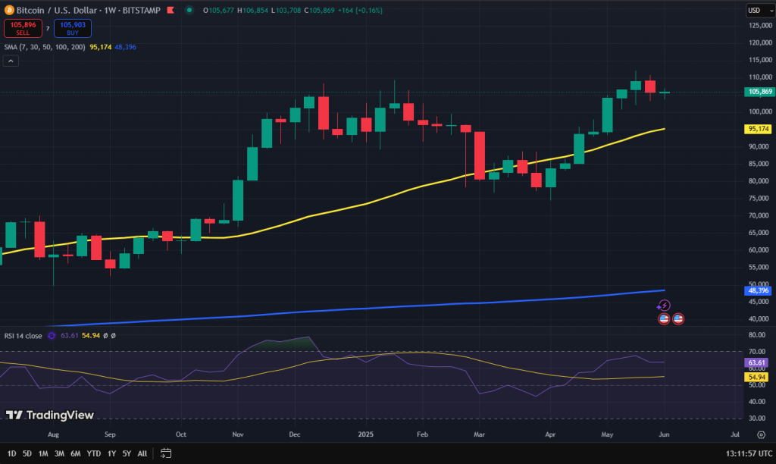
Task: Click the blue 48,396 price axis label
Action: point(758,290)
